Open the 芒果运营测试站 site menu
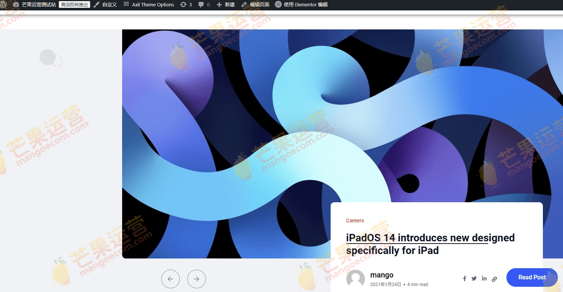563x292 pixels. pyautogui.click(x=34, y=4)
